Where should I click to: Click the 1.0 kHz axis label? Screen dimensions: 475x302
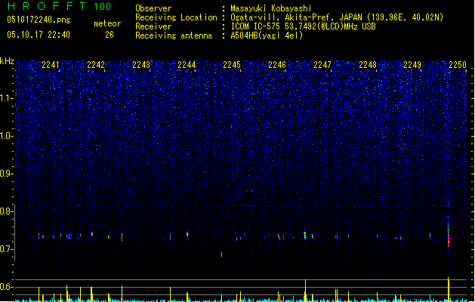pyautogui.click(x=7, y=136)
